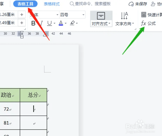162x136 pixels.
Task: Click the 政治 header cell
Action: tap(10, 95)
